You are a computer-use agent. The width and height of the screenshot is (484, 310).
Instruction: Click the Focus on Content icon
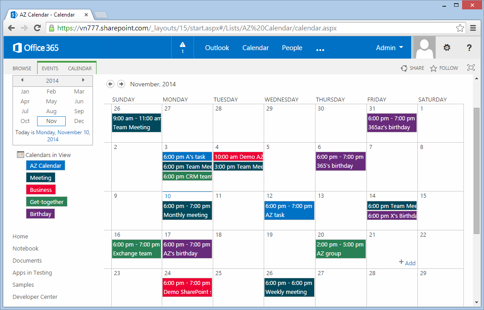(471, 68)
